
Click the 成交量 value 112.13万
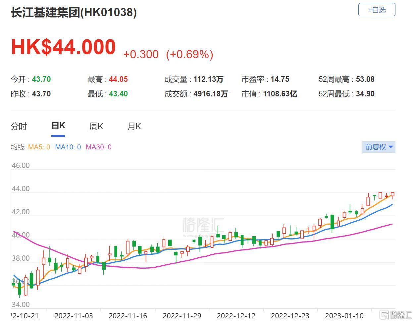208,80
